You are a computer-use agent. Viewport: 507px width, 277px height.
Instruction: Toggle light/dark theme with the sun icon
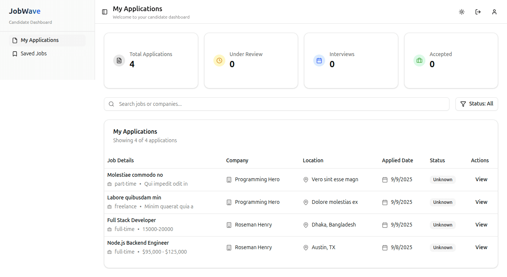click(461, 12)
